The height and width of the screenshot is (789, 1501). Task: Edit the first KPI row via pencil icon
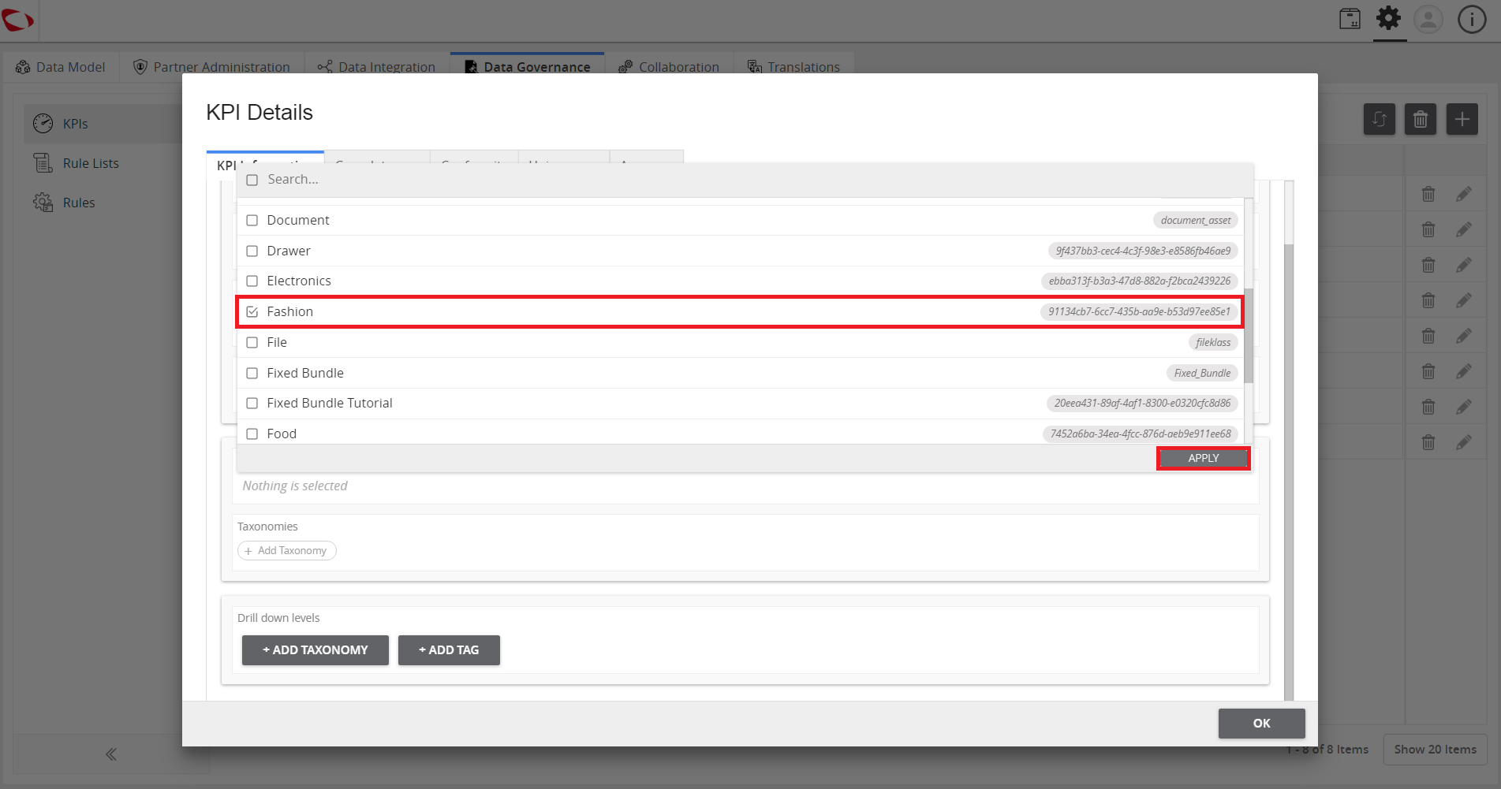1464,194
